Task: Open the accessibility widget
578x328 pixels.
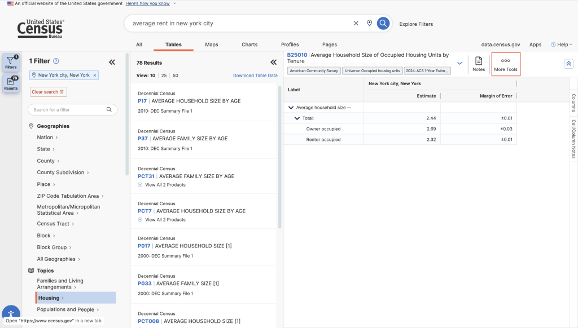Action: click(x=11, y=314)
